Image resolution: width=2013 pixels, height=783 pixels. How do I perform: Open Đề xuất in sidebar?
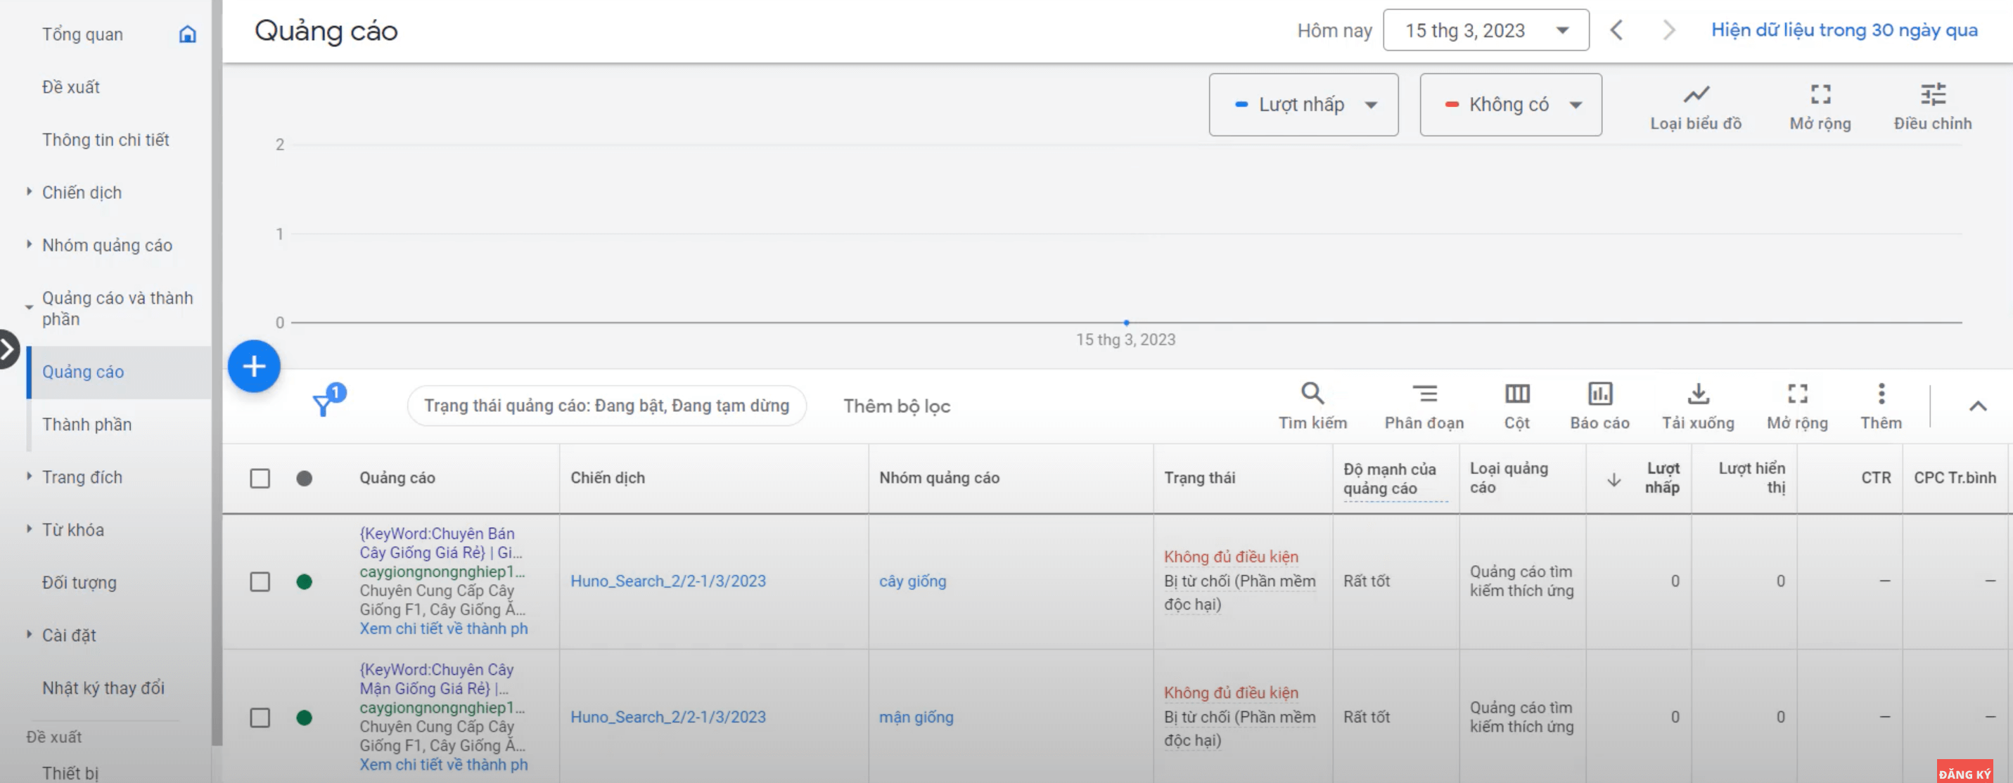point(70,86)
